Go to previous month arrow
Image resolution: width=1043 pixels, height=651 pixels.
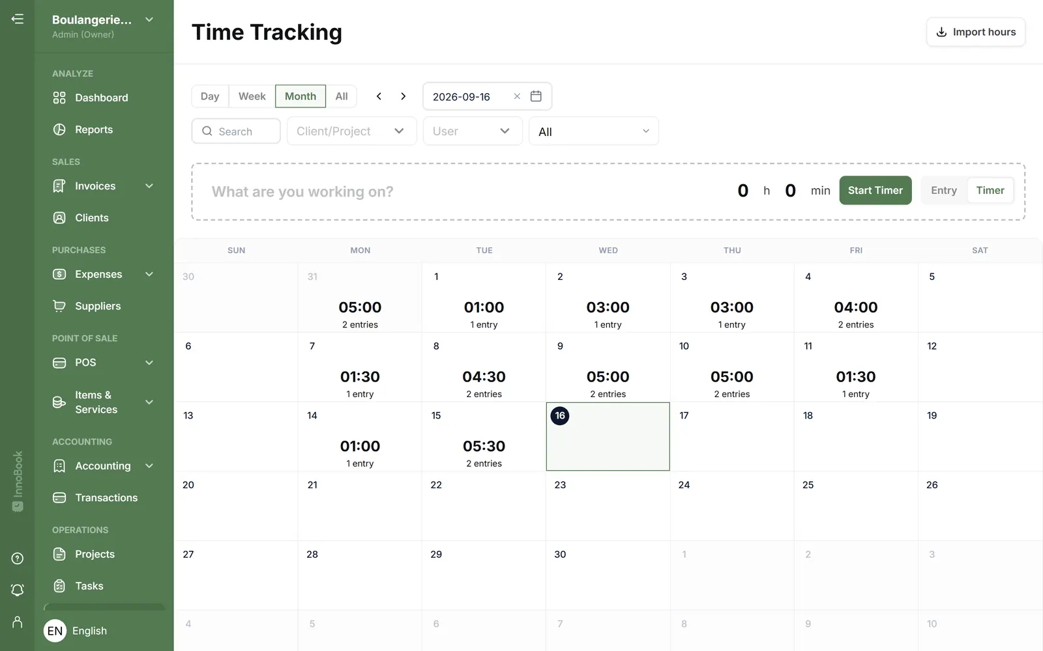click(379, 96)
